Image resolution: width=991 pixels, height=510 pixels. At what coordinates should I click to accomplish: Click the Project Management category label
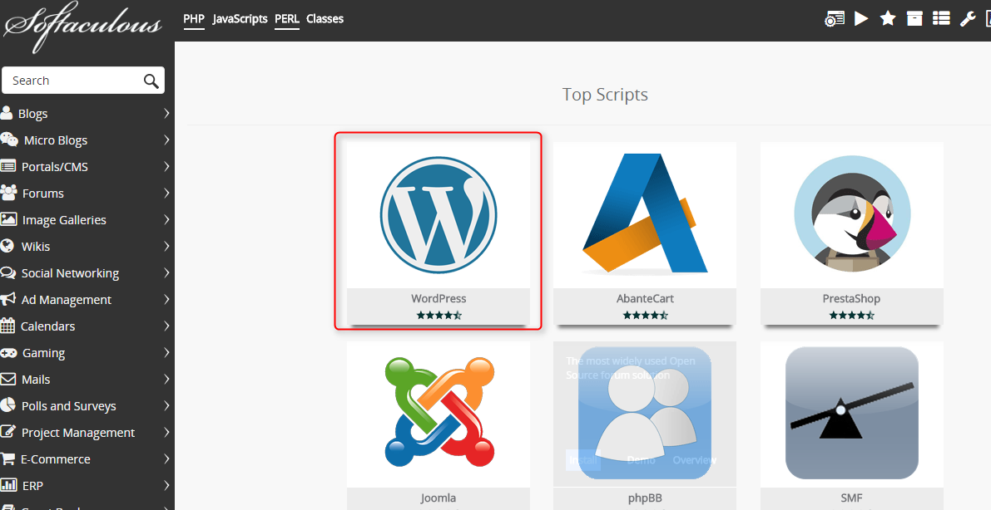pos(78,433)
